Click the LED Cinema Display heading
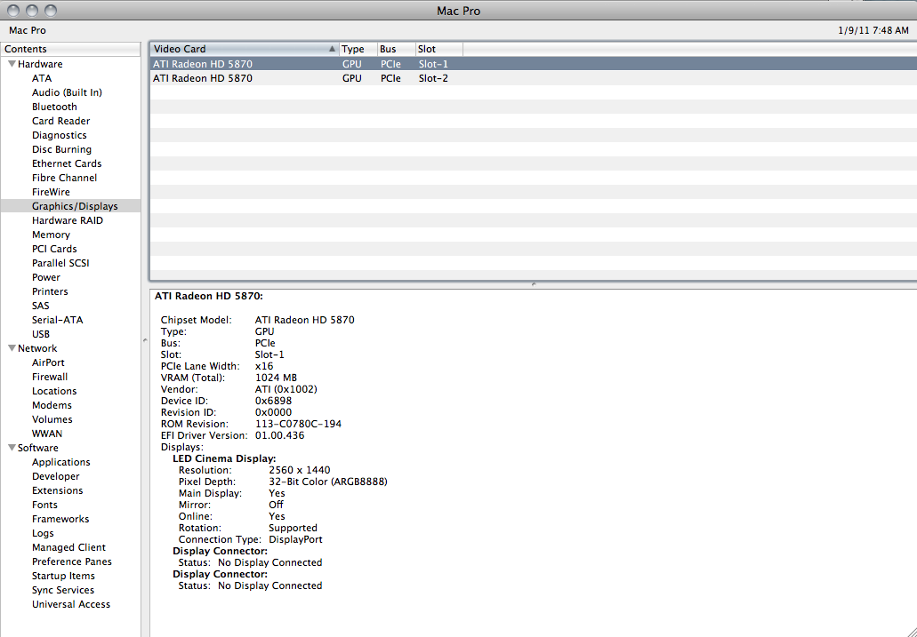917x637 pixels. [x=224, y=458]
